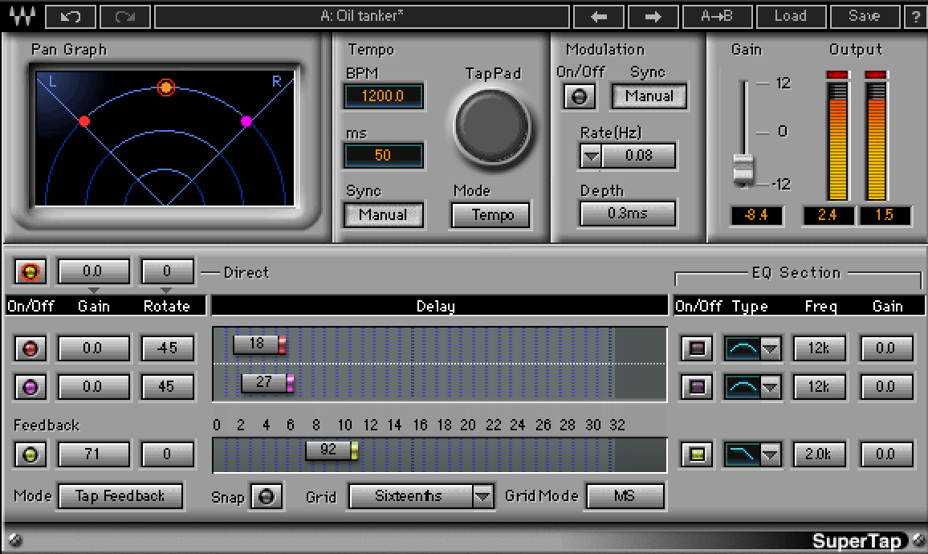Click the feedback delay slider at 92
Image resolution: width=928 pixels, height=554 pixels.
(x=332, y=450)
